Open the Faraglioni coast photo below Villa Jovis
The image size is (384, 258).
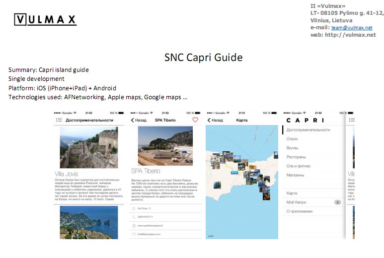click(89, 222)
